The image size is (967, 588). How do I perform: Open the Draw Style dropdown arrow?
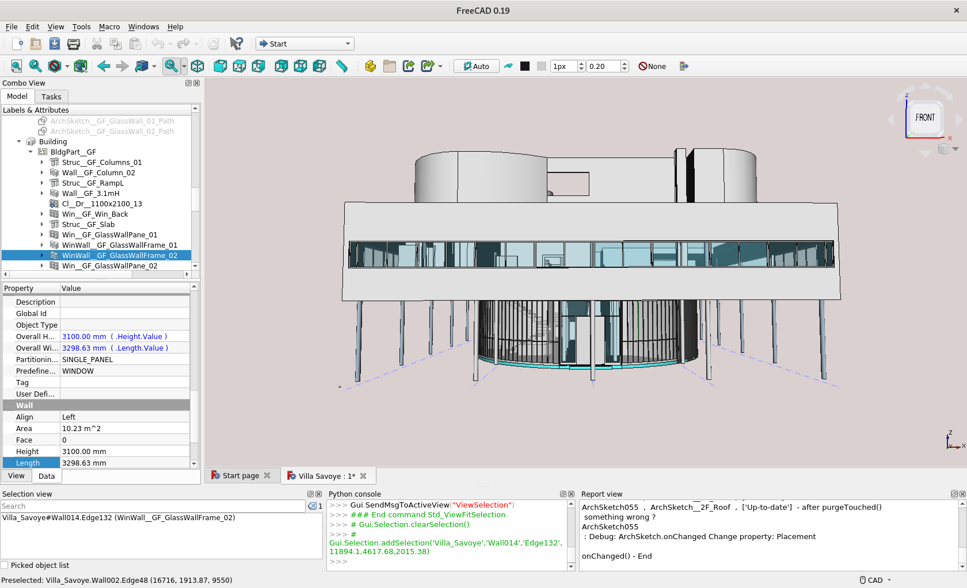point(67,66)
